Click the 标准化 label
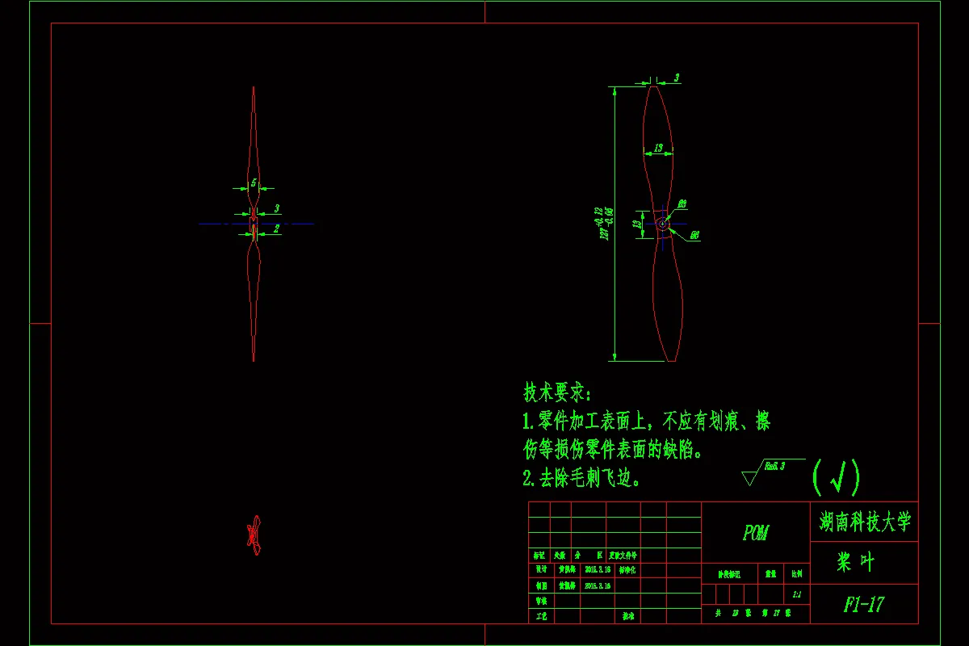969x646 pixels. (629, 569)
